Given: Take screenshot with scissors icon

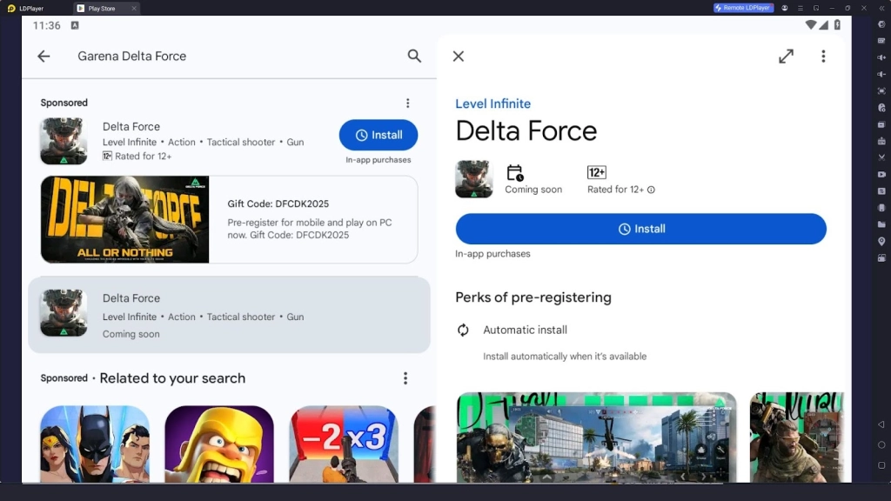Looking at the screenshot, I should 881,157.
